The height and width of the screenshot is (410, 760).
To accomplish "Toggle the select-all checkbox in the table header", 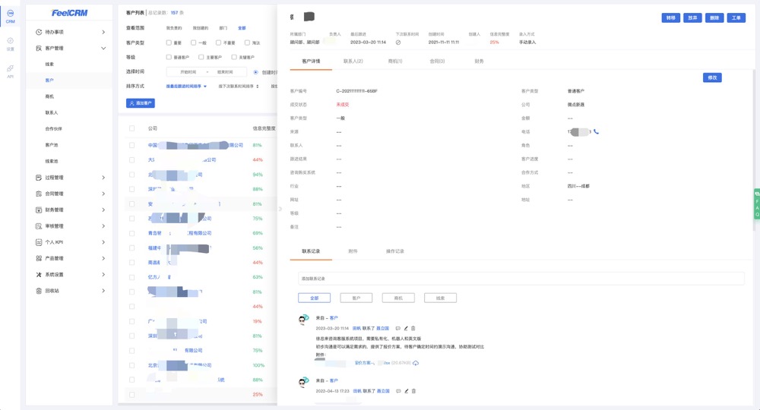I will pyautogui.click(x=131, y=128).
